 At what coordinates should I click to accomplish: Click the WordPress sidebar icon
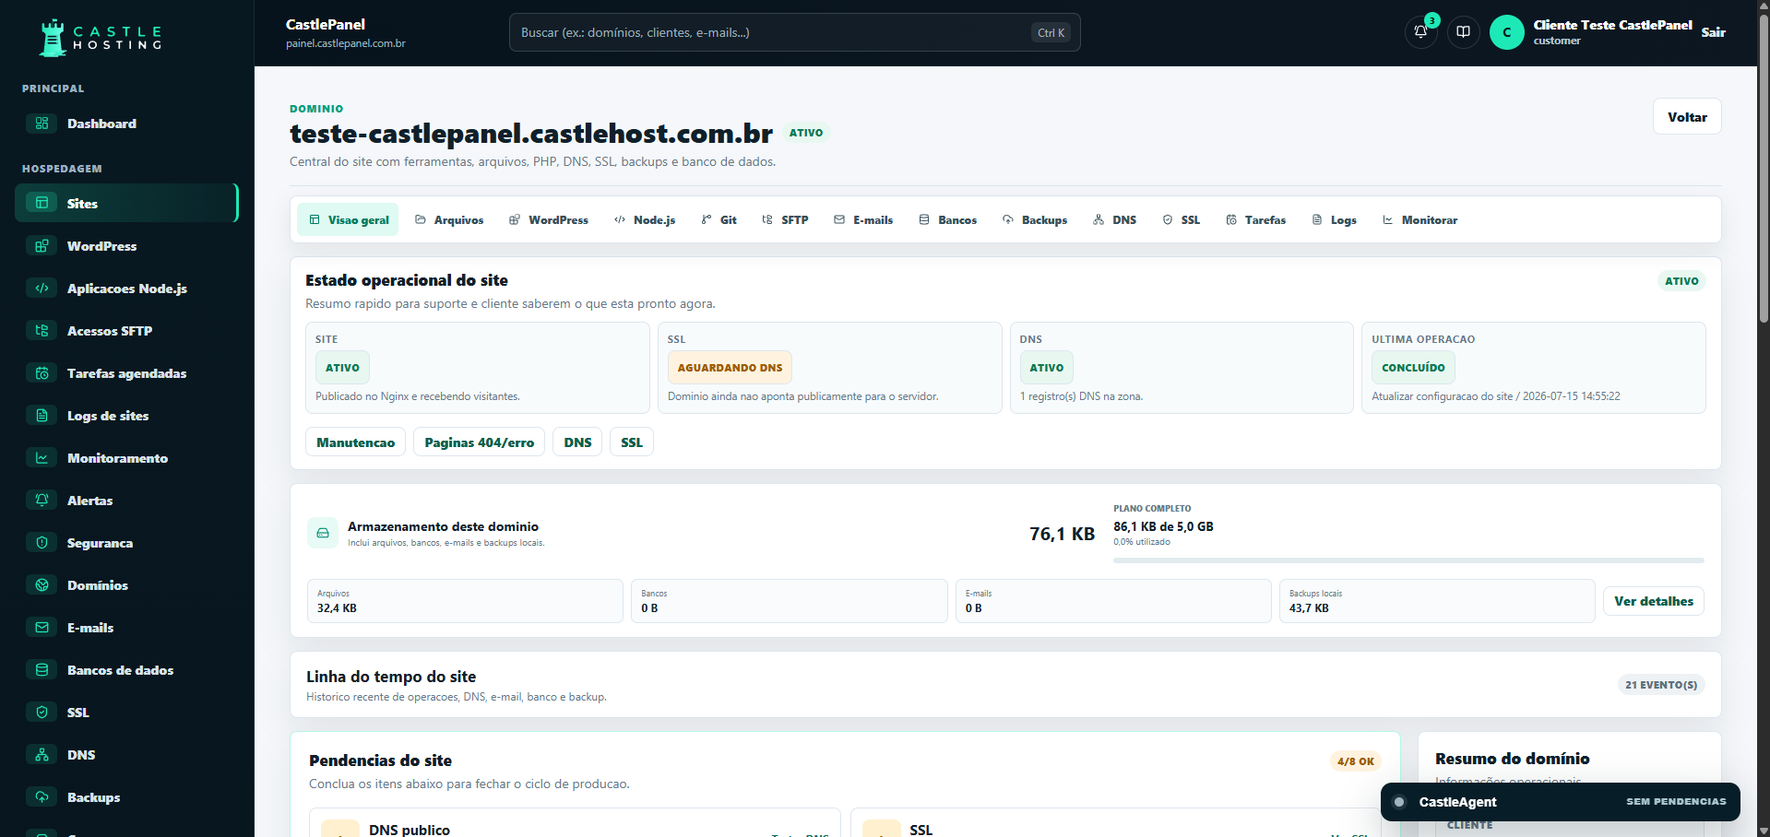[x=42, y=246]
